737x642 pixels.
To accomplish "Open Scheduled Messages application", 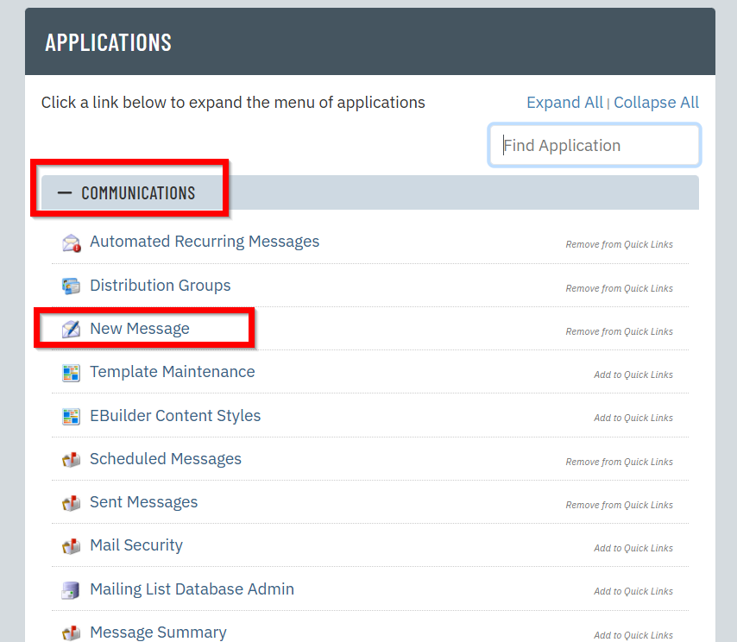I will pos(166,459).
